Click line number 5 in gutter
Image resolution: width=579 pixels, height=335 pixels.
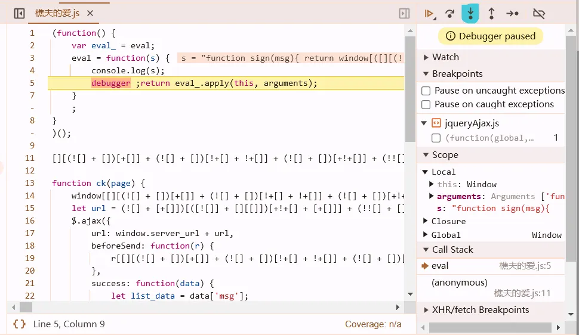click(32, 83)
